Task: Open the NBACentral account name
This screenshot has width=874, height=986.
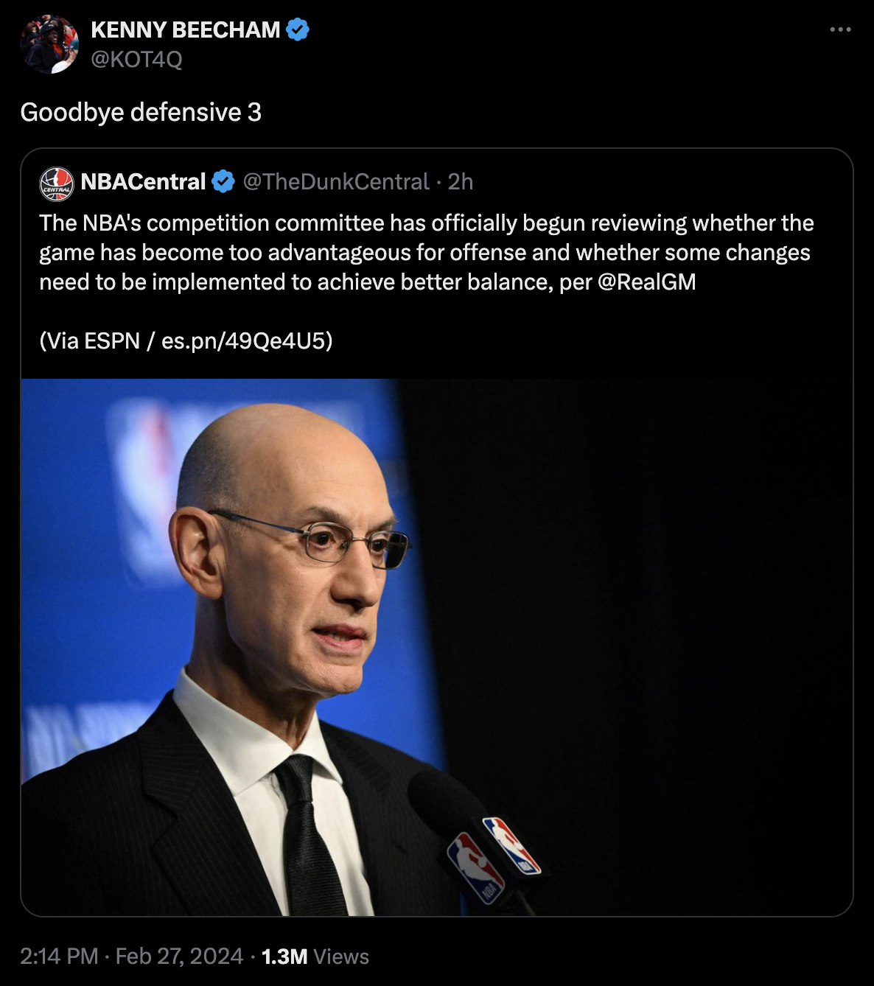Action: (143, 181)
